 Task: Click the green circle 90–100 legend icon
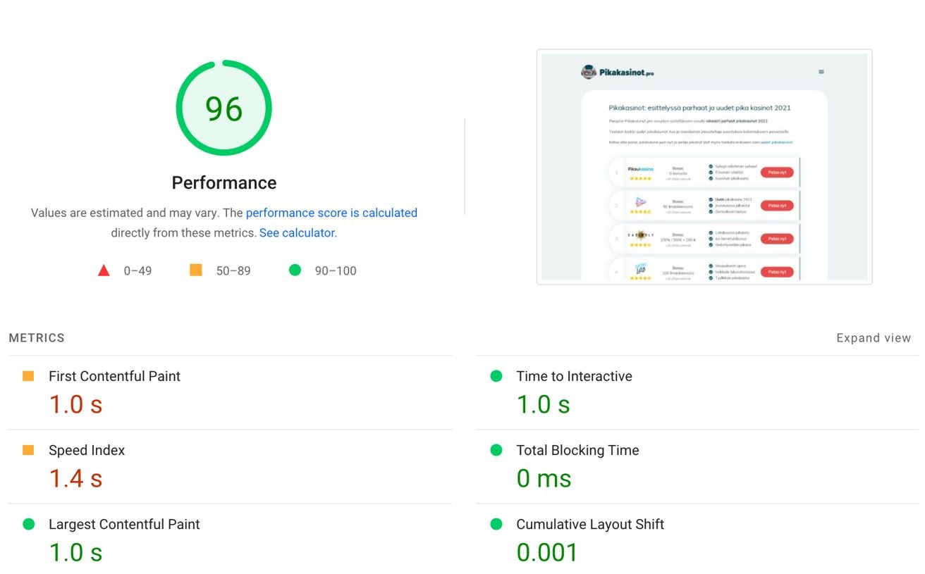pos(295,270)
